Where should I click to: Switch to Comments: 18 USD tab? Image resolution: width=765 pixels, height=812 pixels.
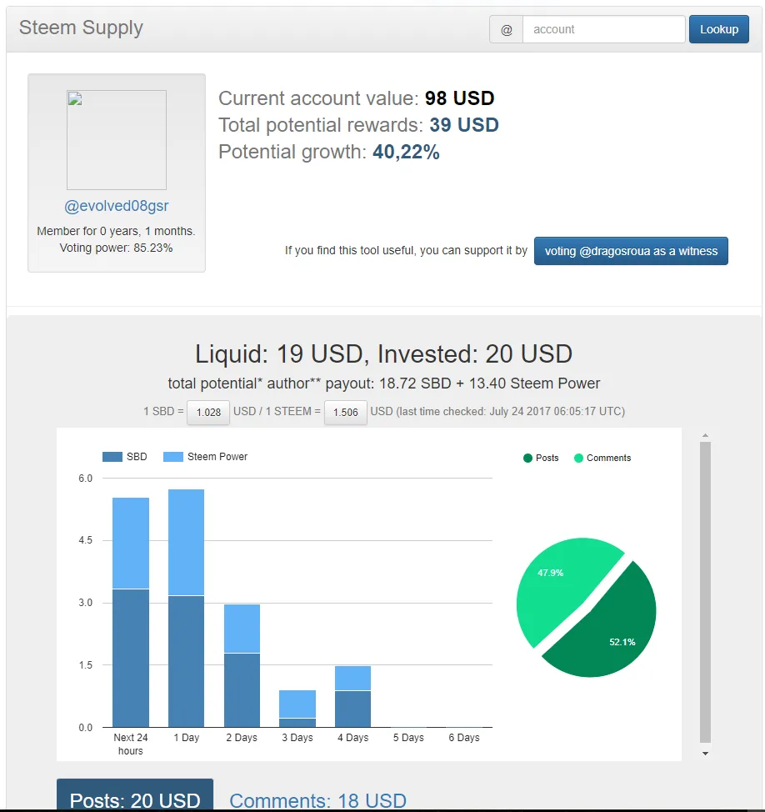click(x=317, y=800)
